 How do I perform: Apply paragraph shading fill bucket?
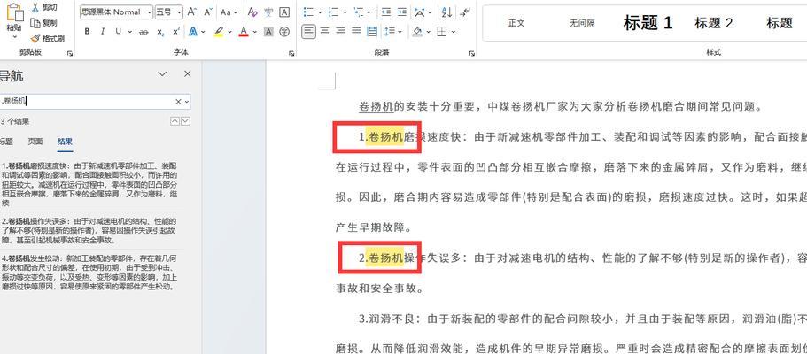tap(417, 32)
